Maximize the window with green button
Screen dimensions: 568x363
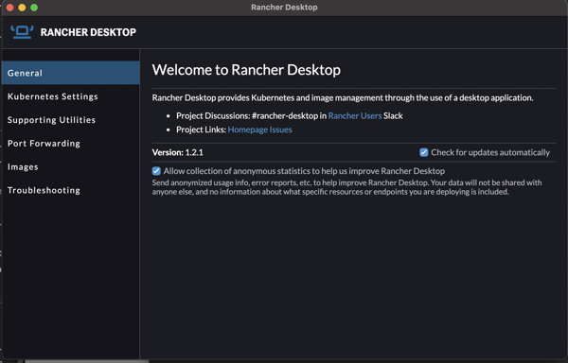(x=34, y=8)
